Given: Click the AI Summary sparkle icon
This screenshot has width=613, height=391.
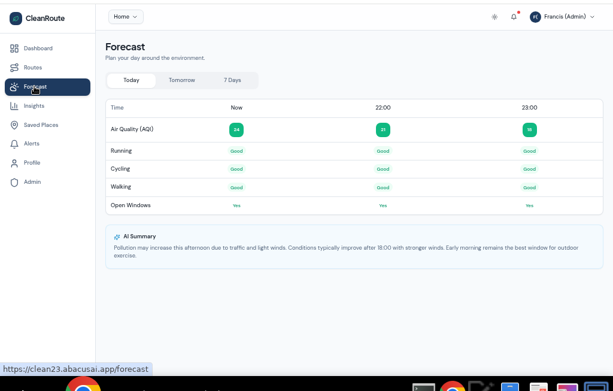Looking at the screenshot, I should pyautogui.click(x=117, y=237).
